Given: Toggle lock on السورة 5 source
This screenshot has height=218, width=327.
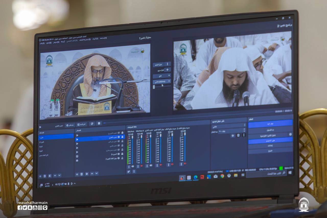Looking at the screenshot, I should click(122, 154).
